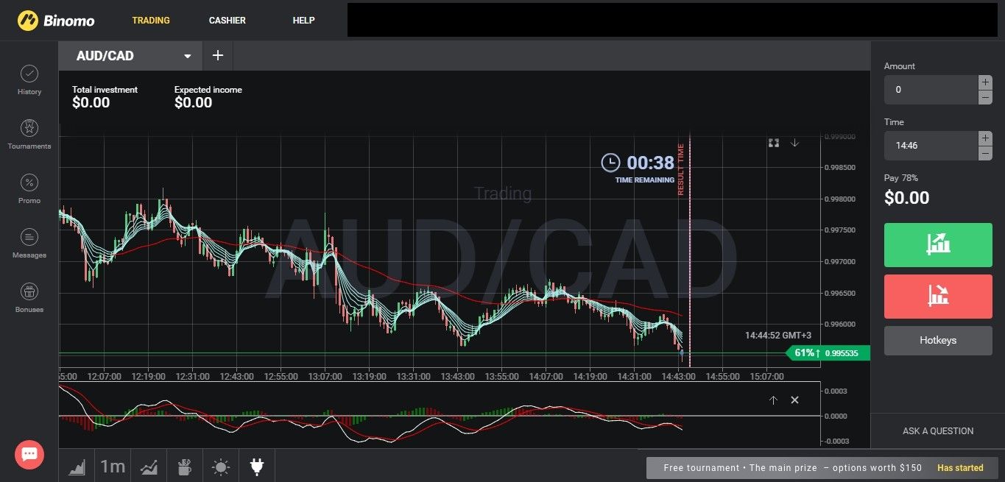Screen dimensions: 1005x482
Task: Increase the Amount with plus stepper
Action: [x=985, y=82]
